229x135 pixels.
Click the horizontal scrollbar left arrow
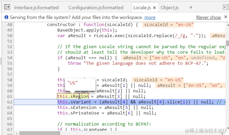click(17, 133)
